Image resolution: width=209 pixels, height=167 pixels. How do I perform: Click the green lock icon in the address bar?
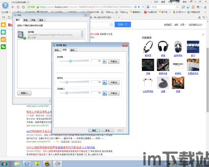pos(38,7)
